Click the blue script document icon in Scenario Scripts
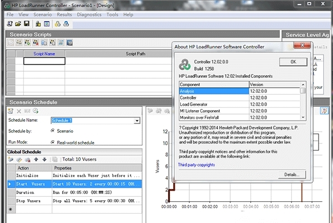This screenshot has height=223, width=333. coord(44,43)
